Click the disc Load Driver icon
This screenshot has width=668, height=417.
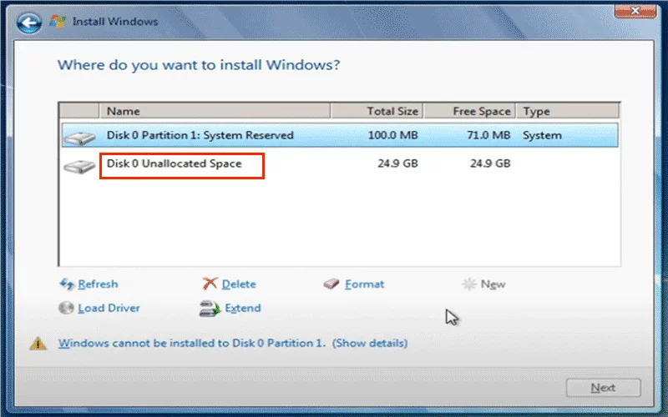[66, 308]
